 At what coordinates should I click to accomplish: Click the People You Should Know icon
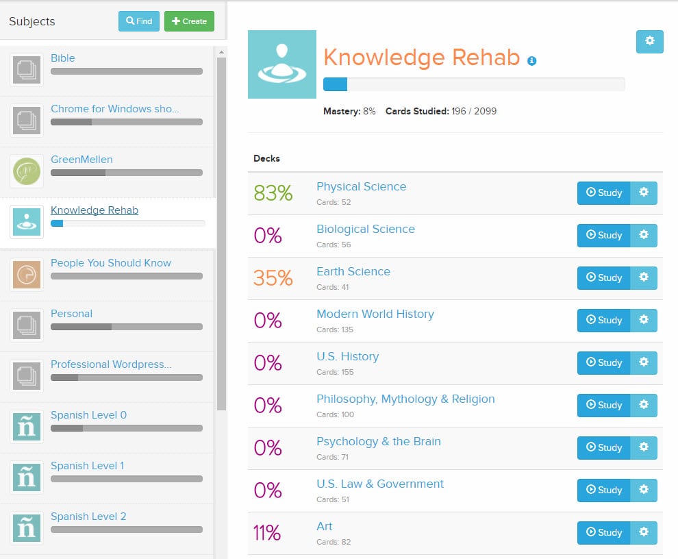27,274
